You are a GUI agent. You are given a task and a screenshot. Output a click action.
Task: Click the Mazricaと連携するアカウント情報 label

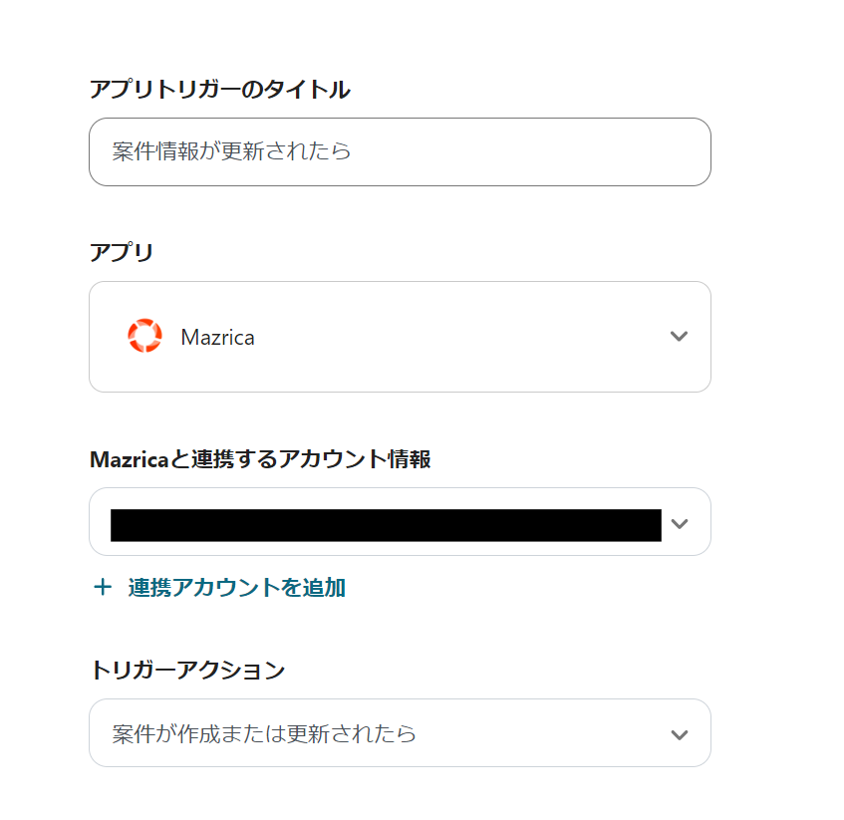click(x=259, y=459)
